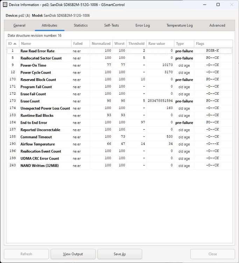Image resolution: width=239 pixels, height=263 pixels.
Task: Click the ID column sort arrow
Action: [x=15, y=43]
